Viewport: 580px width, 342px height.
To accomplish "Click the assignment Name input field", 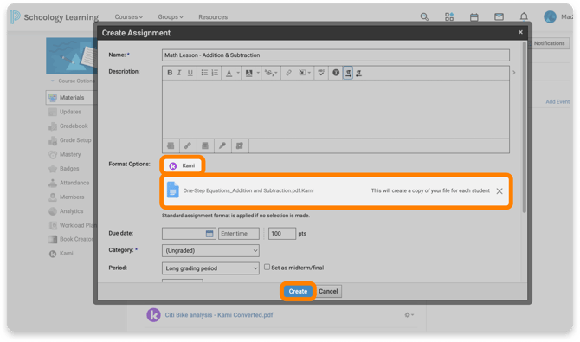I will click(x=336, y=55).
